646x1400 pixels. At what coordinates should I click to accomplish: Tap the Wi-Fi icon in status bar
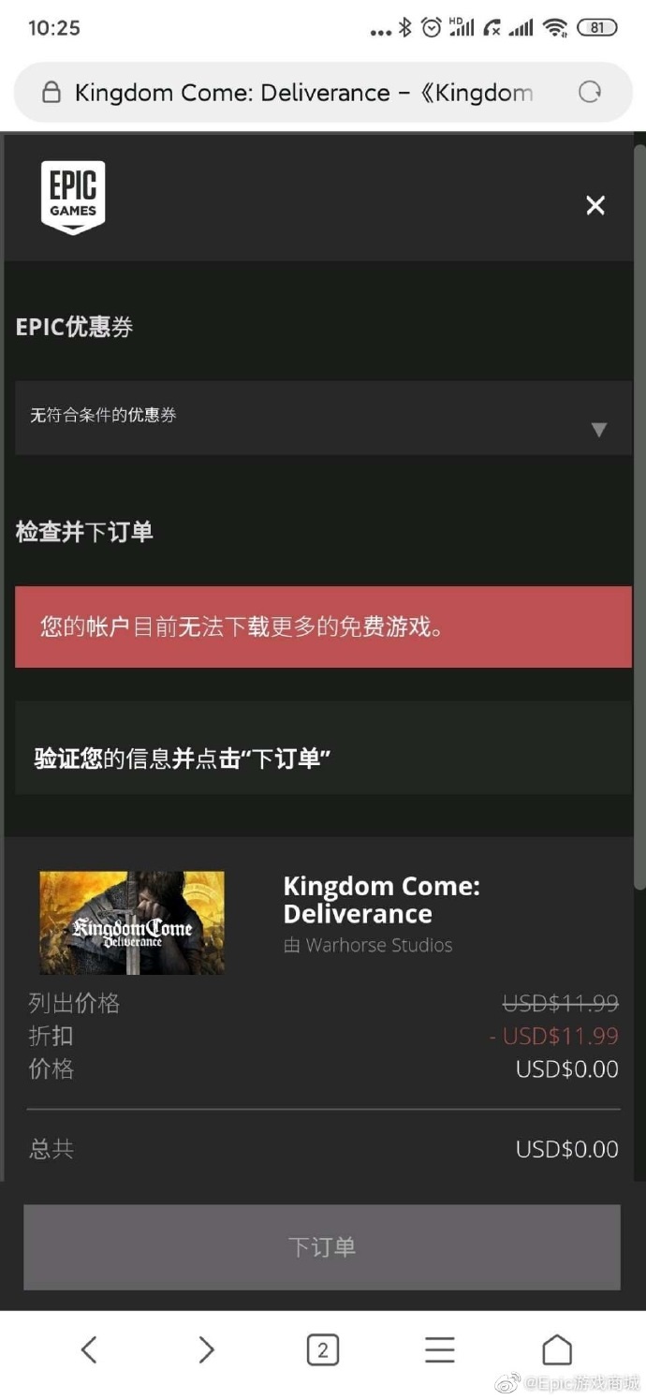[x=555, y=27]
